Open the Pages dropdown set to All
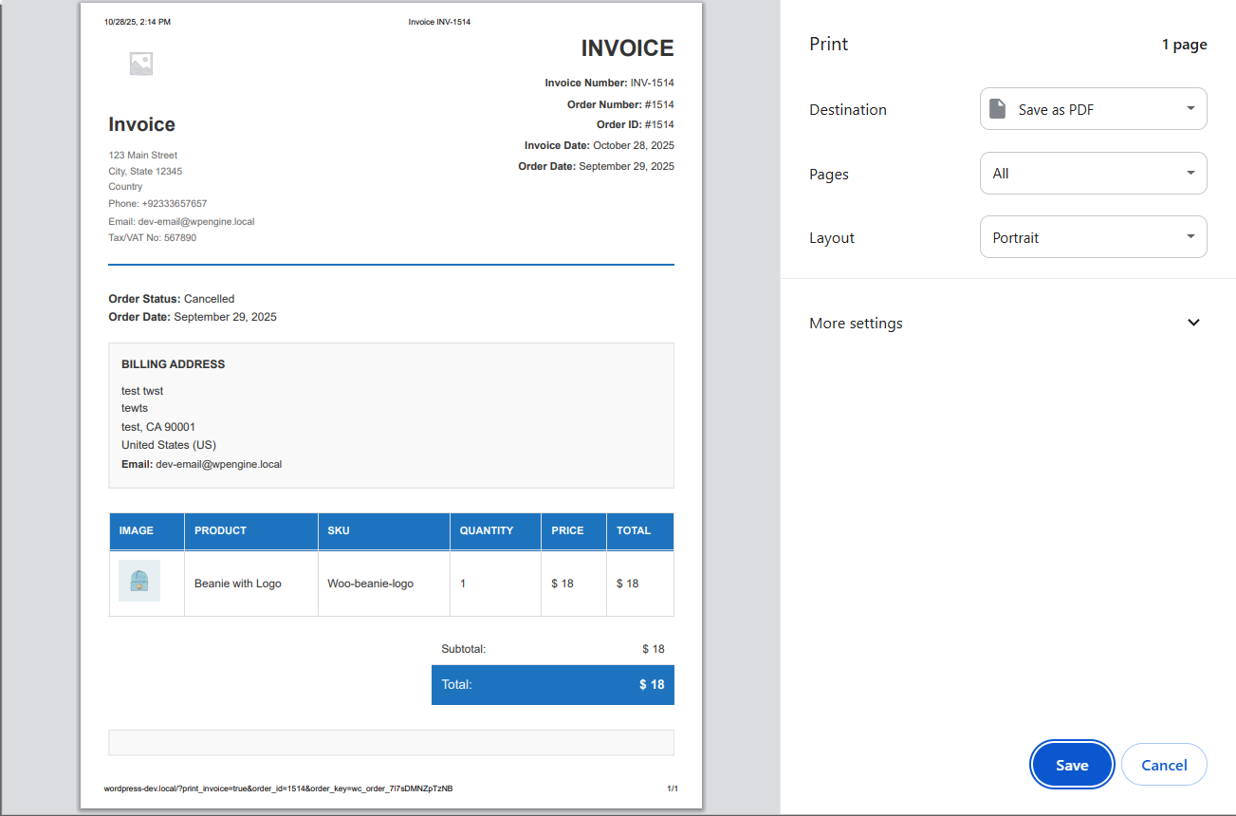Viewport: 1236px width, 816px height. pyautogui.click(x=1093, y=174)
